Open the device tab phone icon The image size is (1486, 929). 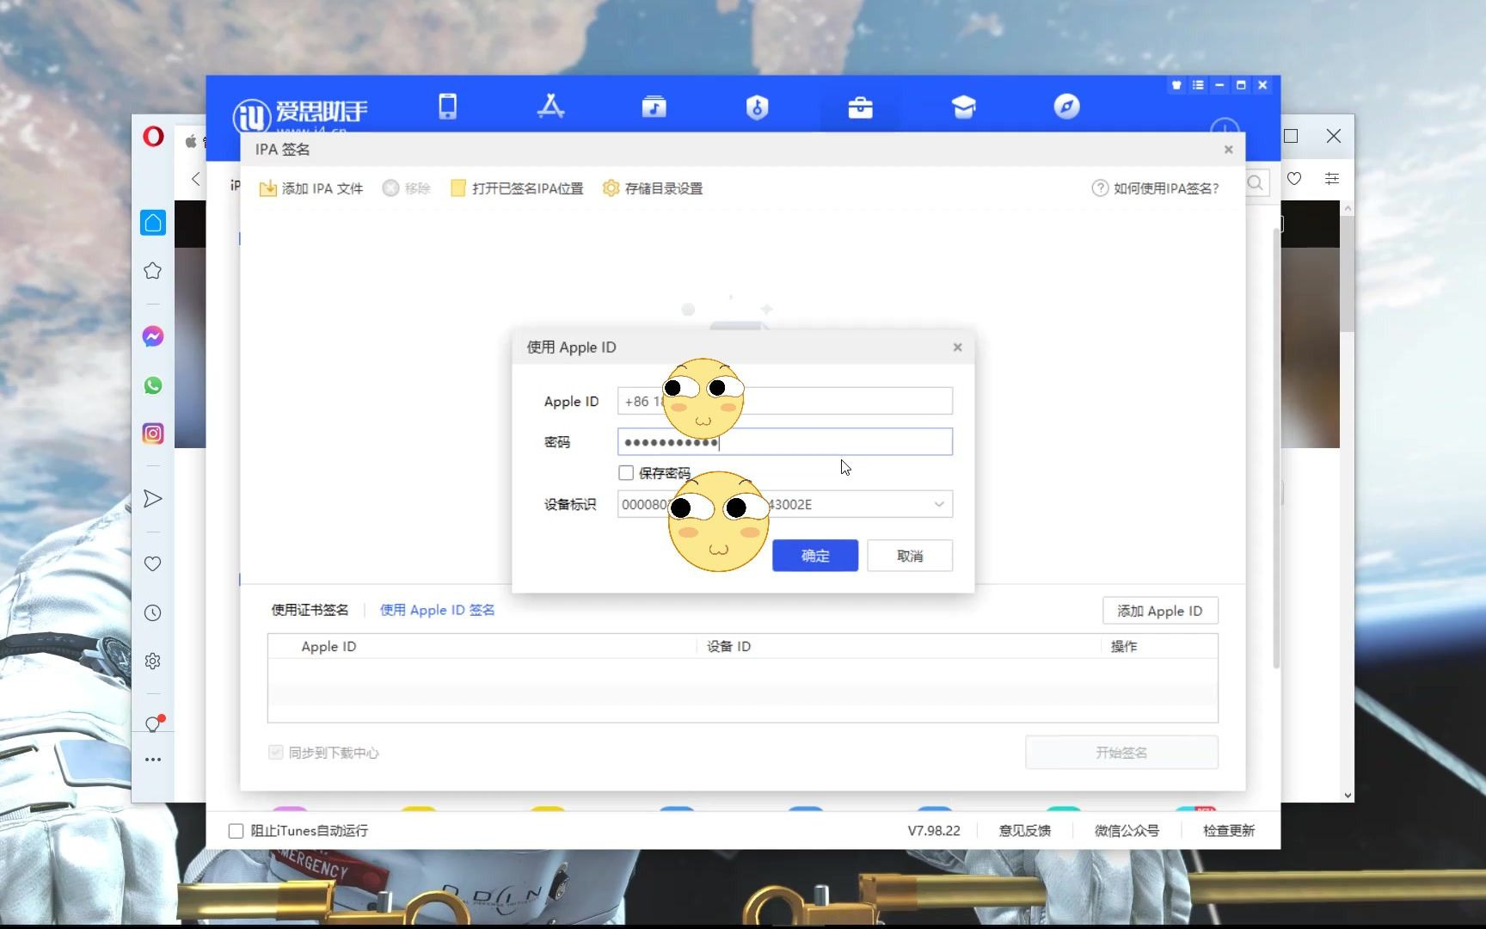(x=447, y=107)
